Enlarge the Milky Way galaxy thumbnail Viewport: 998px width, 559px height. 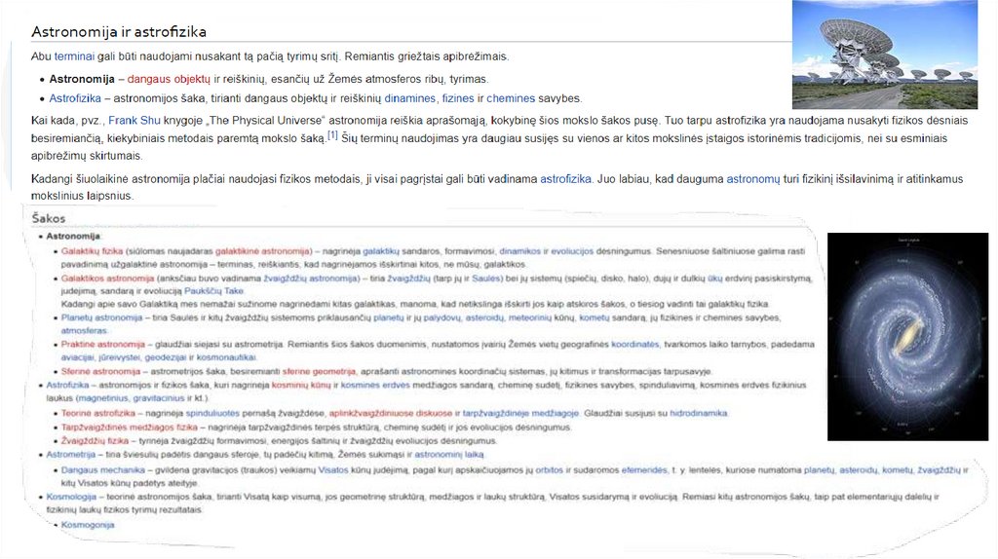pos(907,336)
